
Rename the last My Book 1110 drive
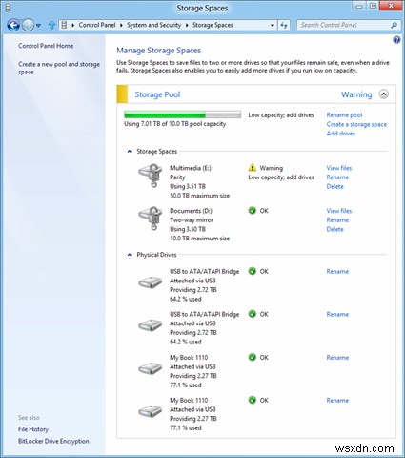click(x=337, y=401)
